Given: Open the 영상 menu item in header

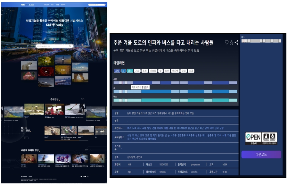Looking at the screenshot, I should point(53,5).
